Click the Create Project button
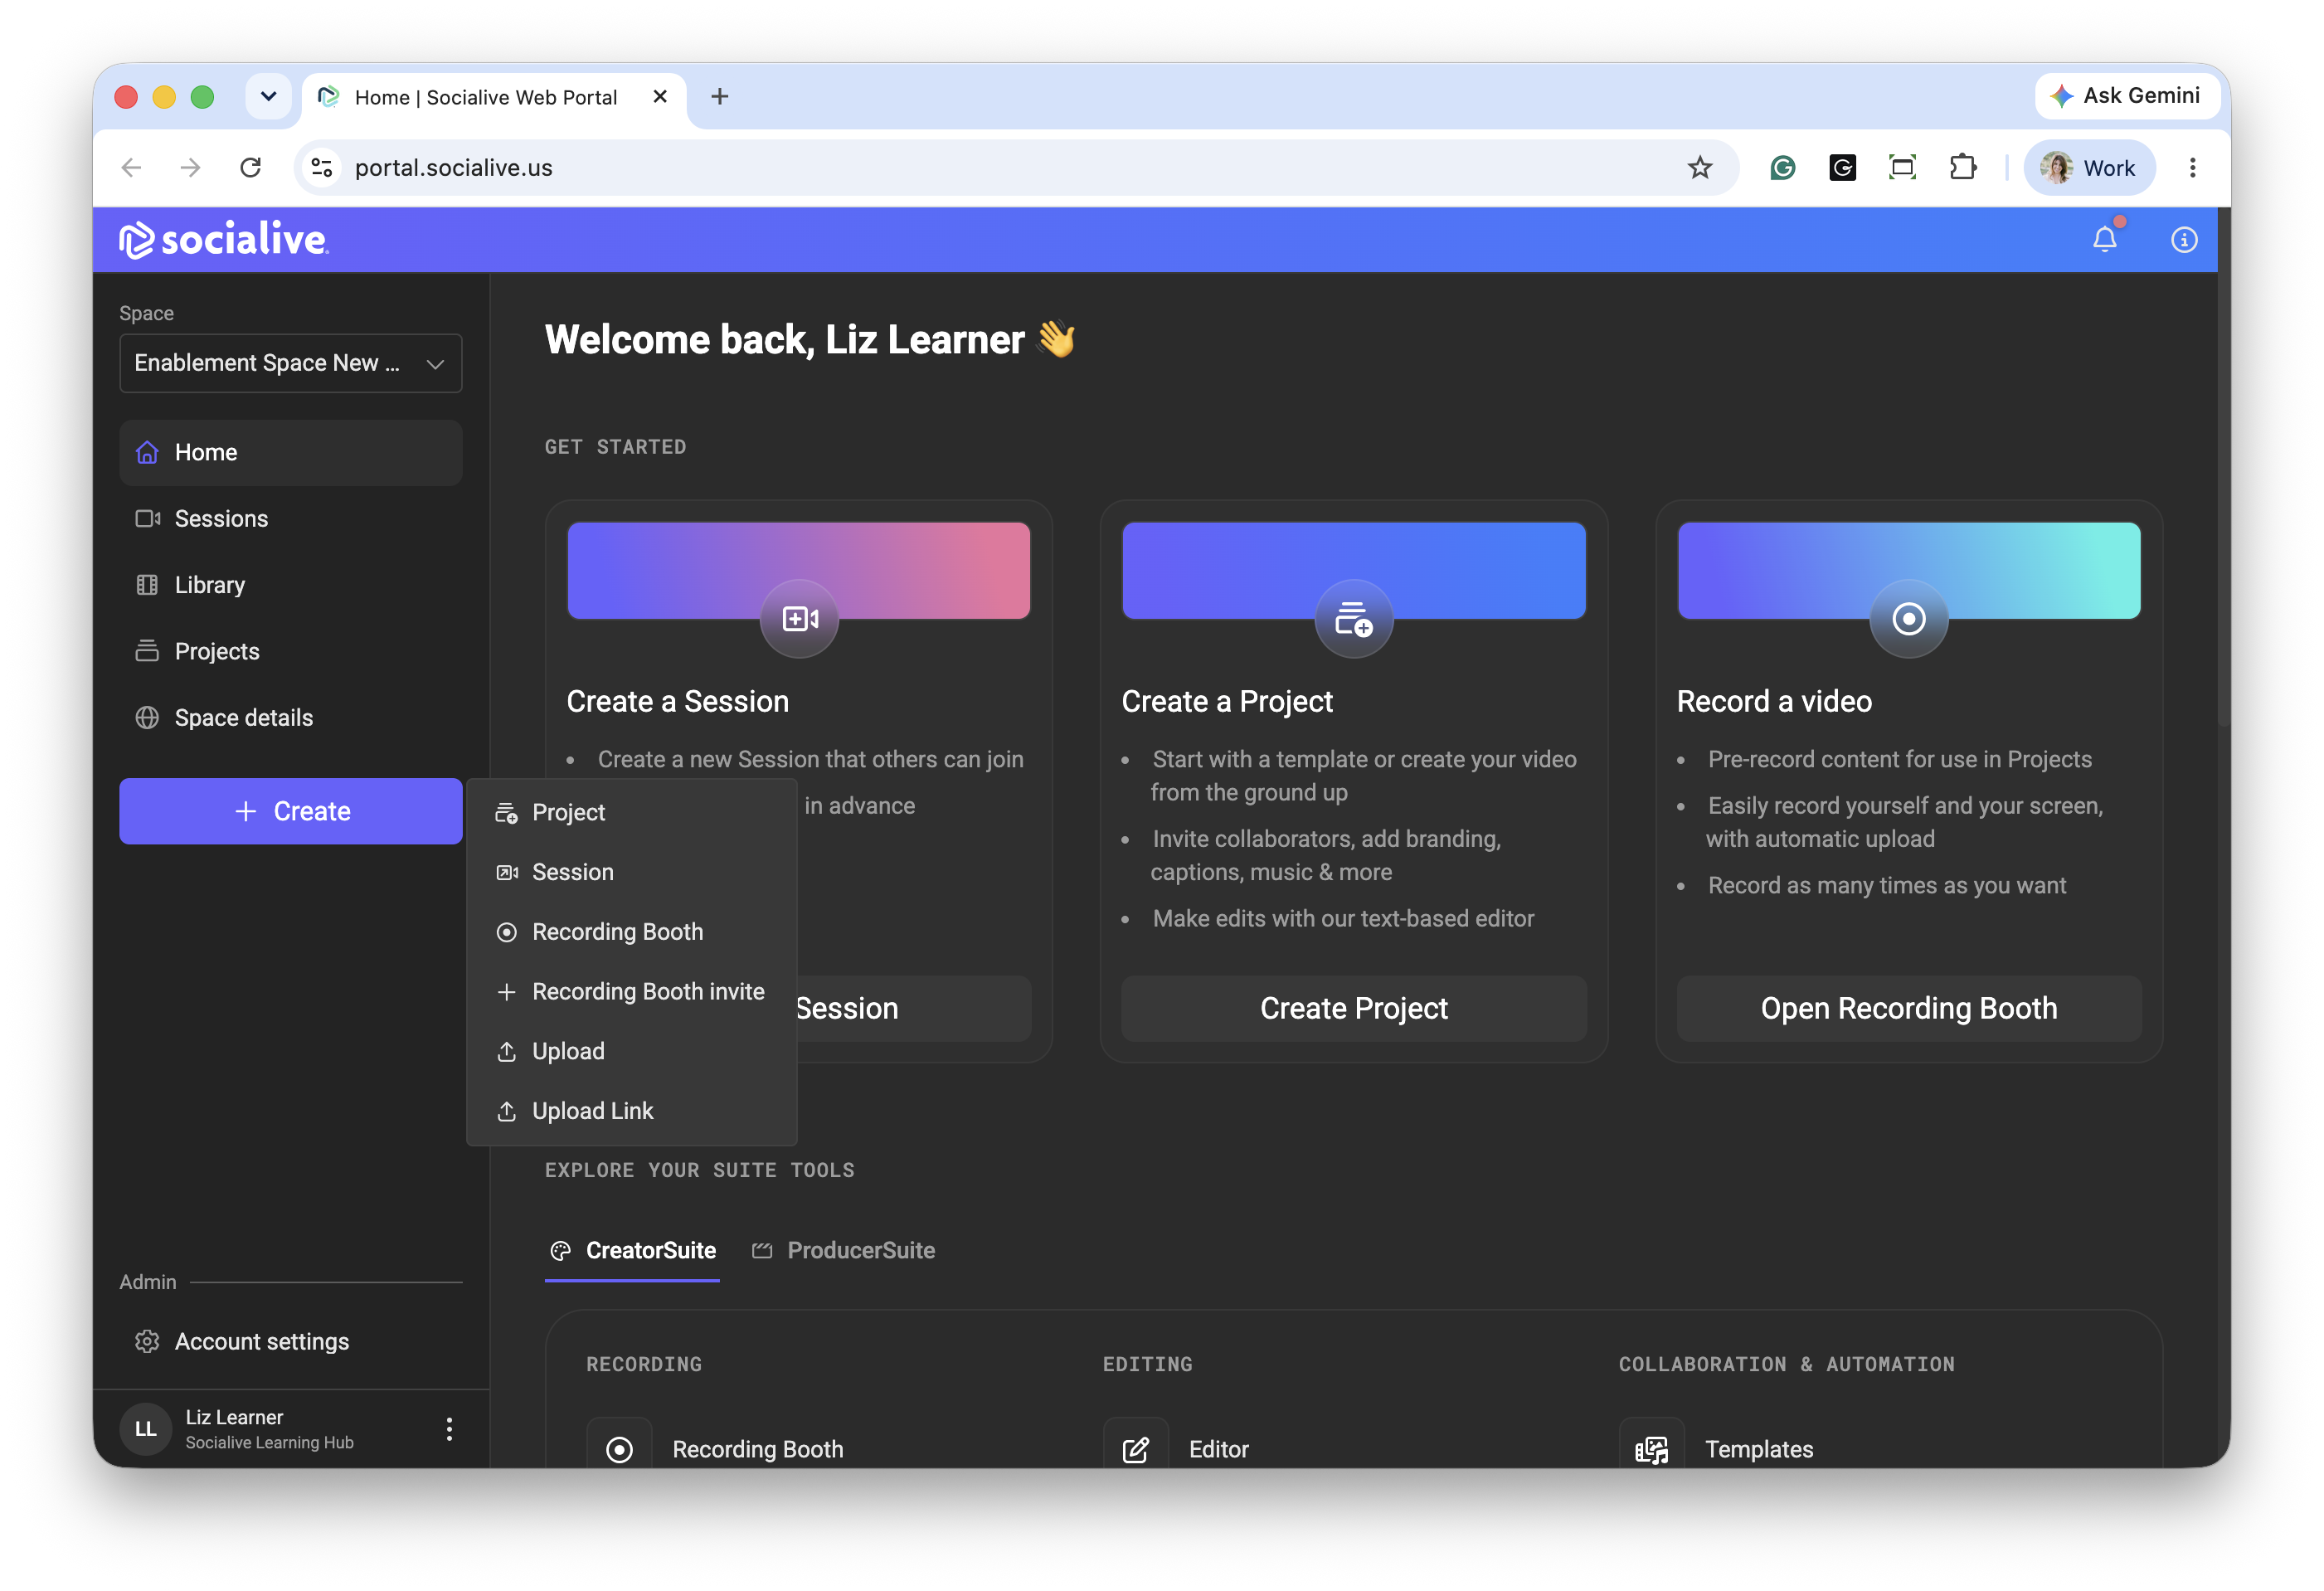This screenshot has height=1591, width=2324. click(x=1354, y=1008)
